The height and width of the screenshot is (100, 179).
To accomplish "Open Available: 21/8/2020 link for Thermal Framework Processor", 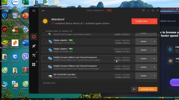I will (x=122, y=60).
